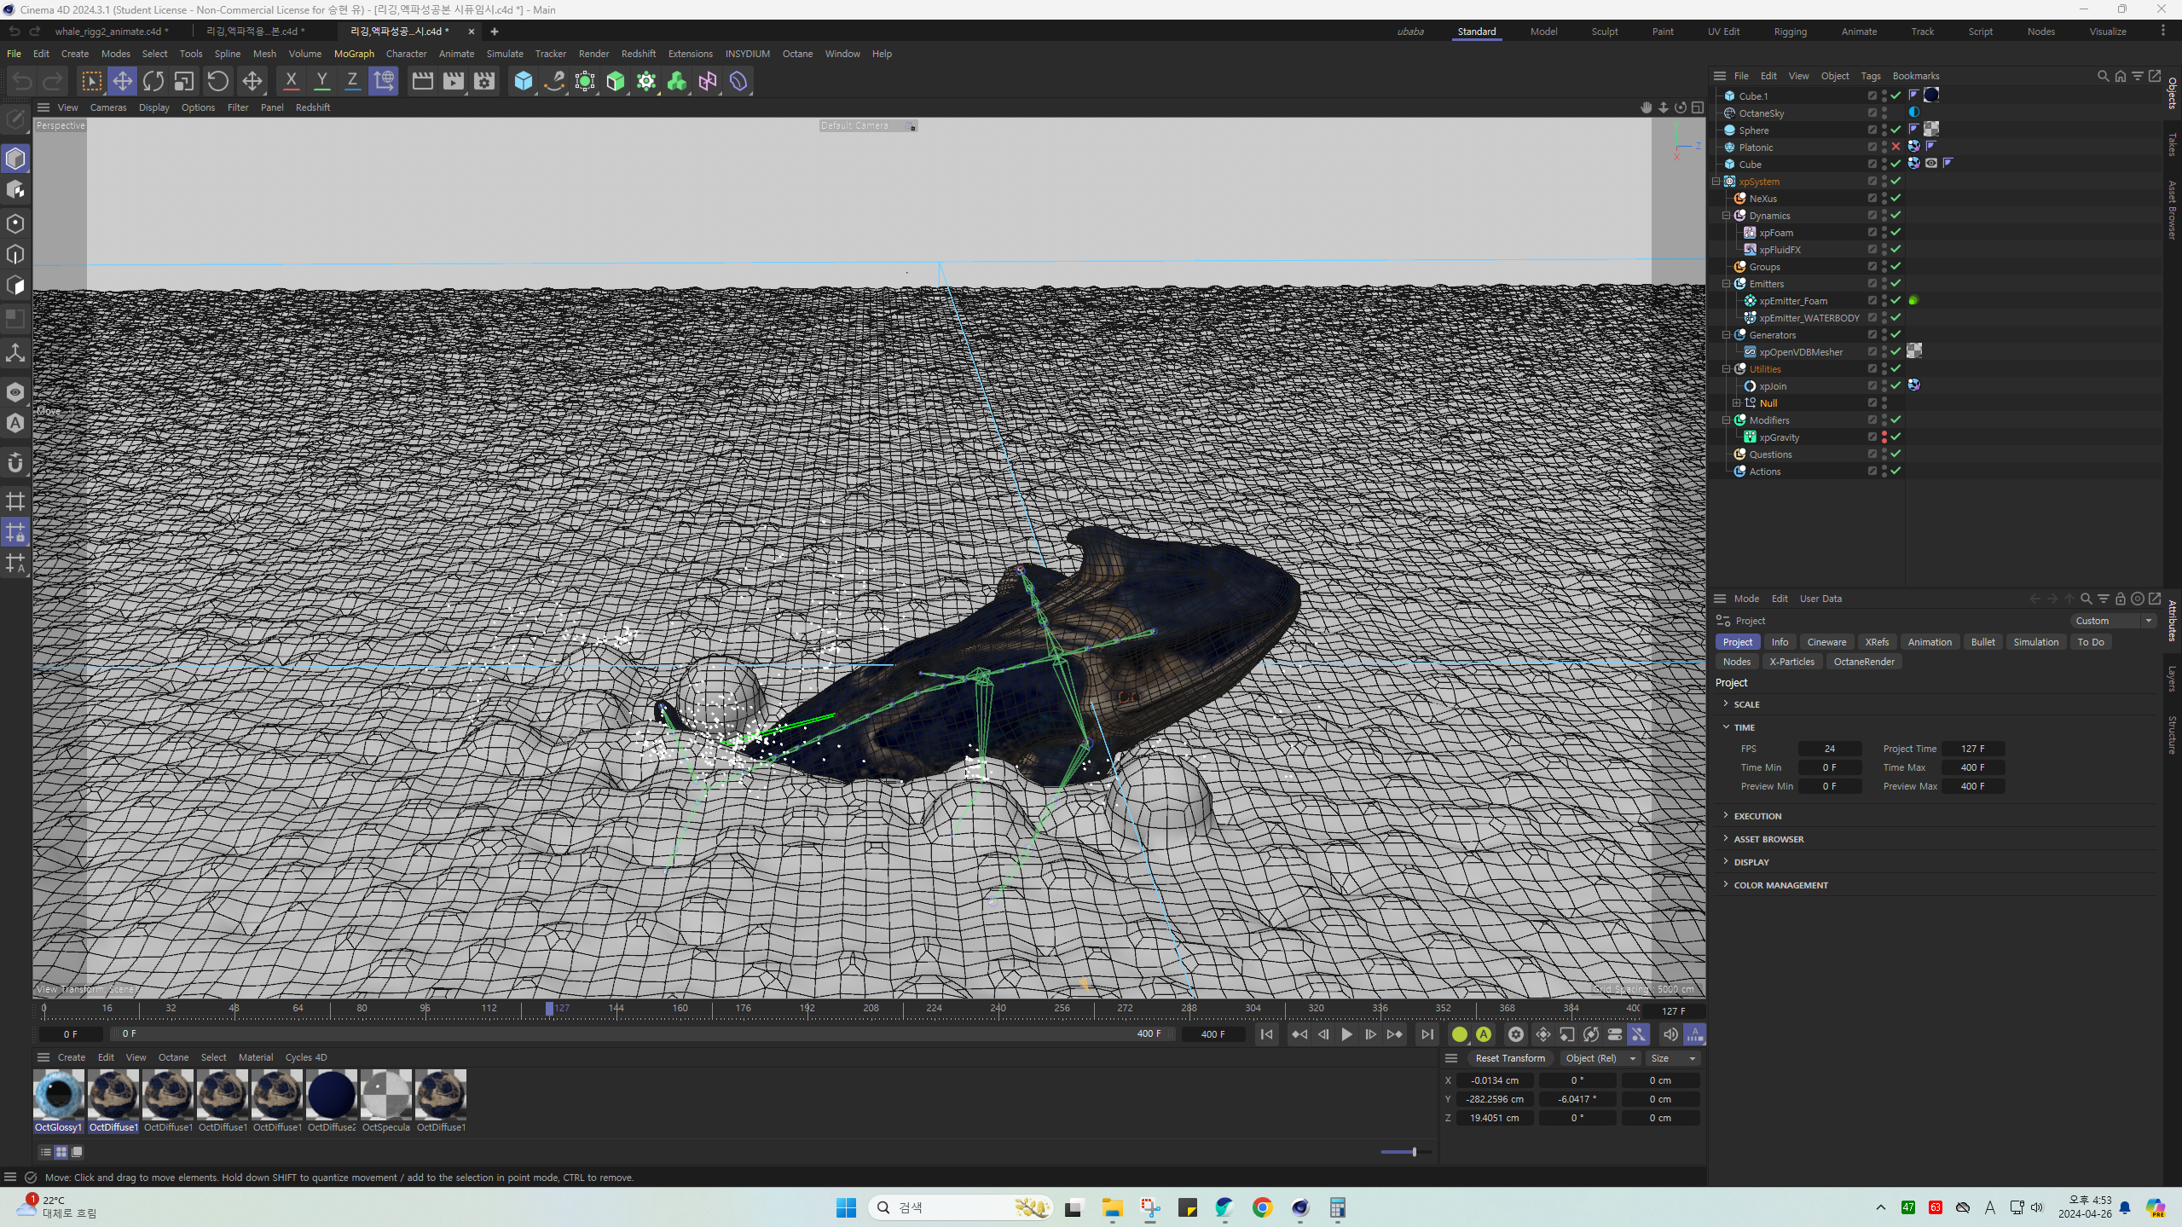2182x1227 pixels.
Task: Open Keyframe settings gear icon
Action: [1515, 1034]
